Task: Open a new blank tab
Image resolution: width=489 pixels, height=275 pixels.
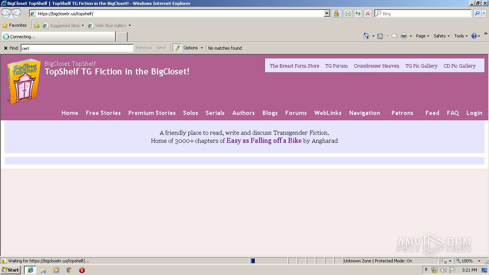Action: click(122, 37)
